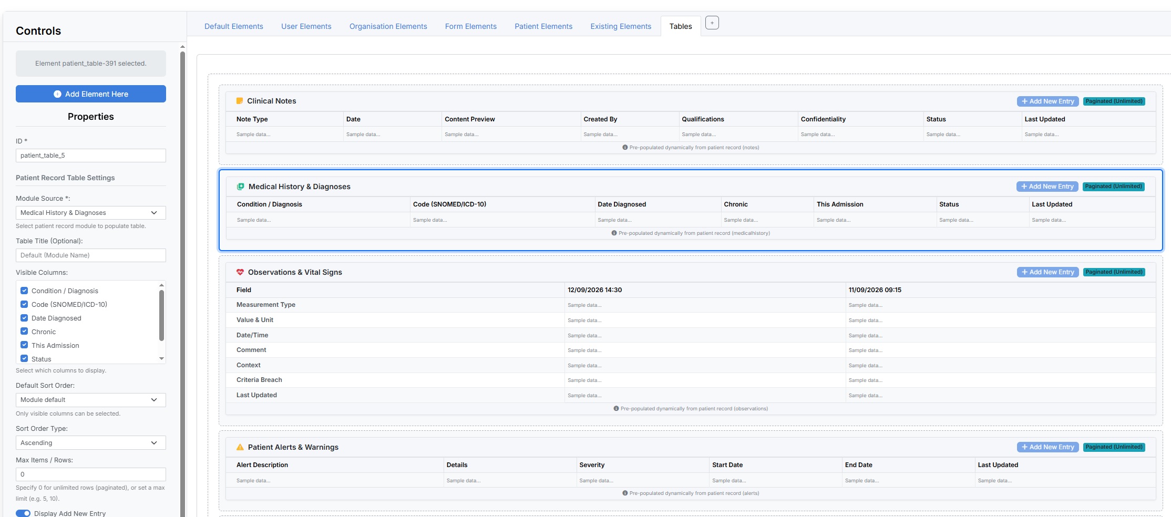This screenshot has width=1171, height=517.
Task: Uncheck the Status column checkbox in Visible Columns
Action: (24, 359)
